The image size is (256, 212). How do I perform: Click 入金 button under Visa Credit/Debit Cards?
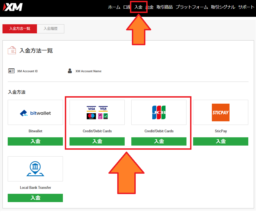click(97, 141)
